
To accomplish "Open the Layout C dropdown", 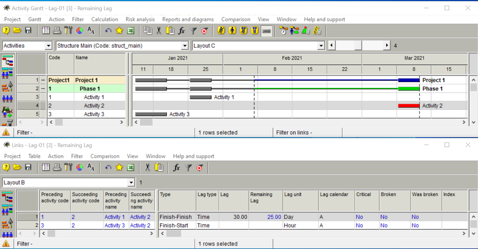I will tap(321, 46).
